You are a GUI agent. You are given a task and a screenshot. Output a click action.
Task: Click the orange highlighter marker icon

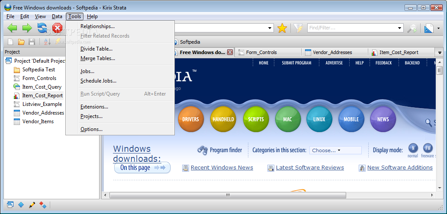(32, 204)
